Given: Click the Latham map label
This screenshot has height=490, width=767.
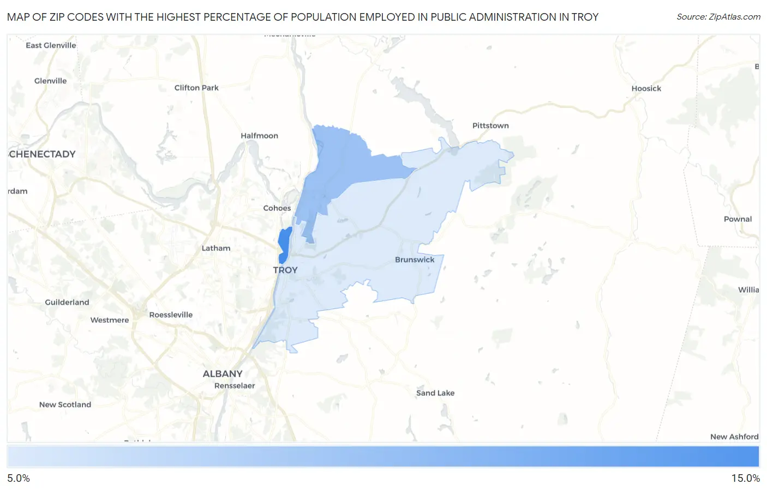Looking at the screenshot, I should pos(216,248).
